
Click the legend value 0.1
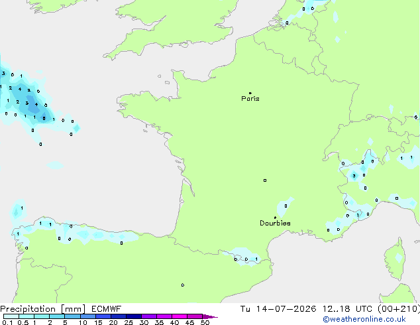pyautogui.click(x=7, y=322)
